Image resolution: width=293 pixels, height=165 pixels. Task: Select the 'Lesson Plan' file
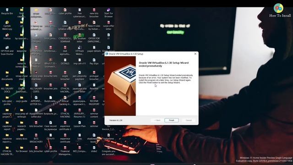point(80,124)
